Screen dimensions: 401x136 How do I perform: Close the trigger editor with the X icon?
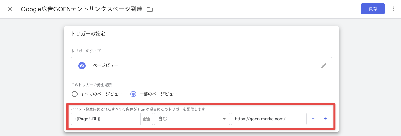pos(10,9)
